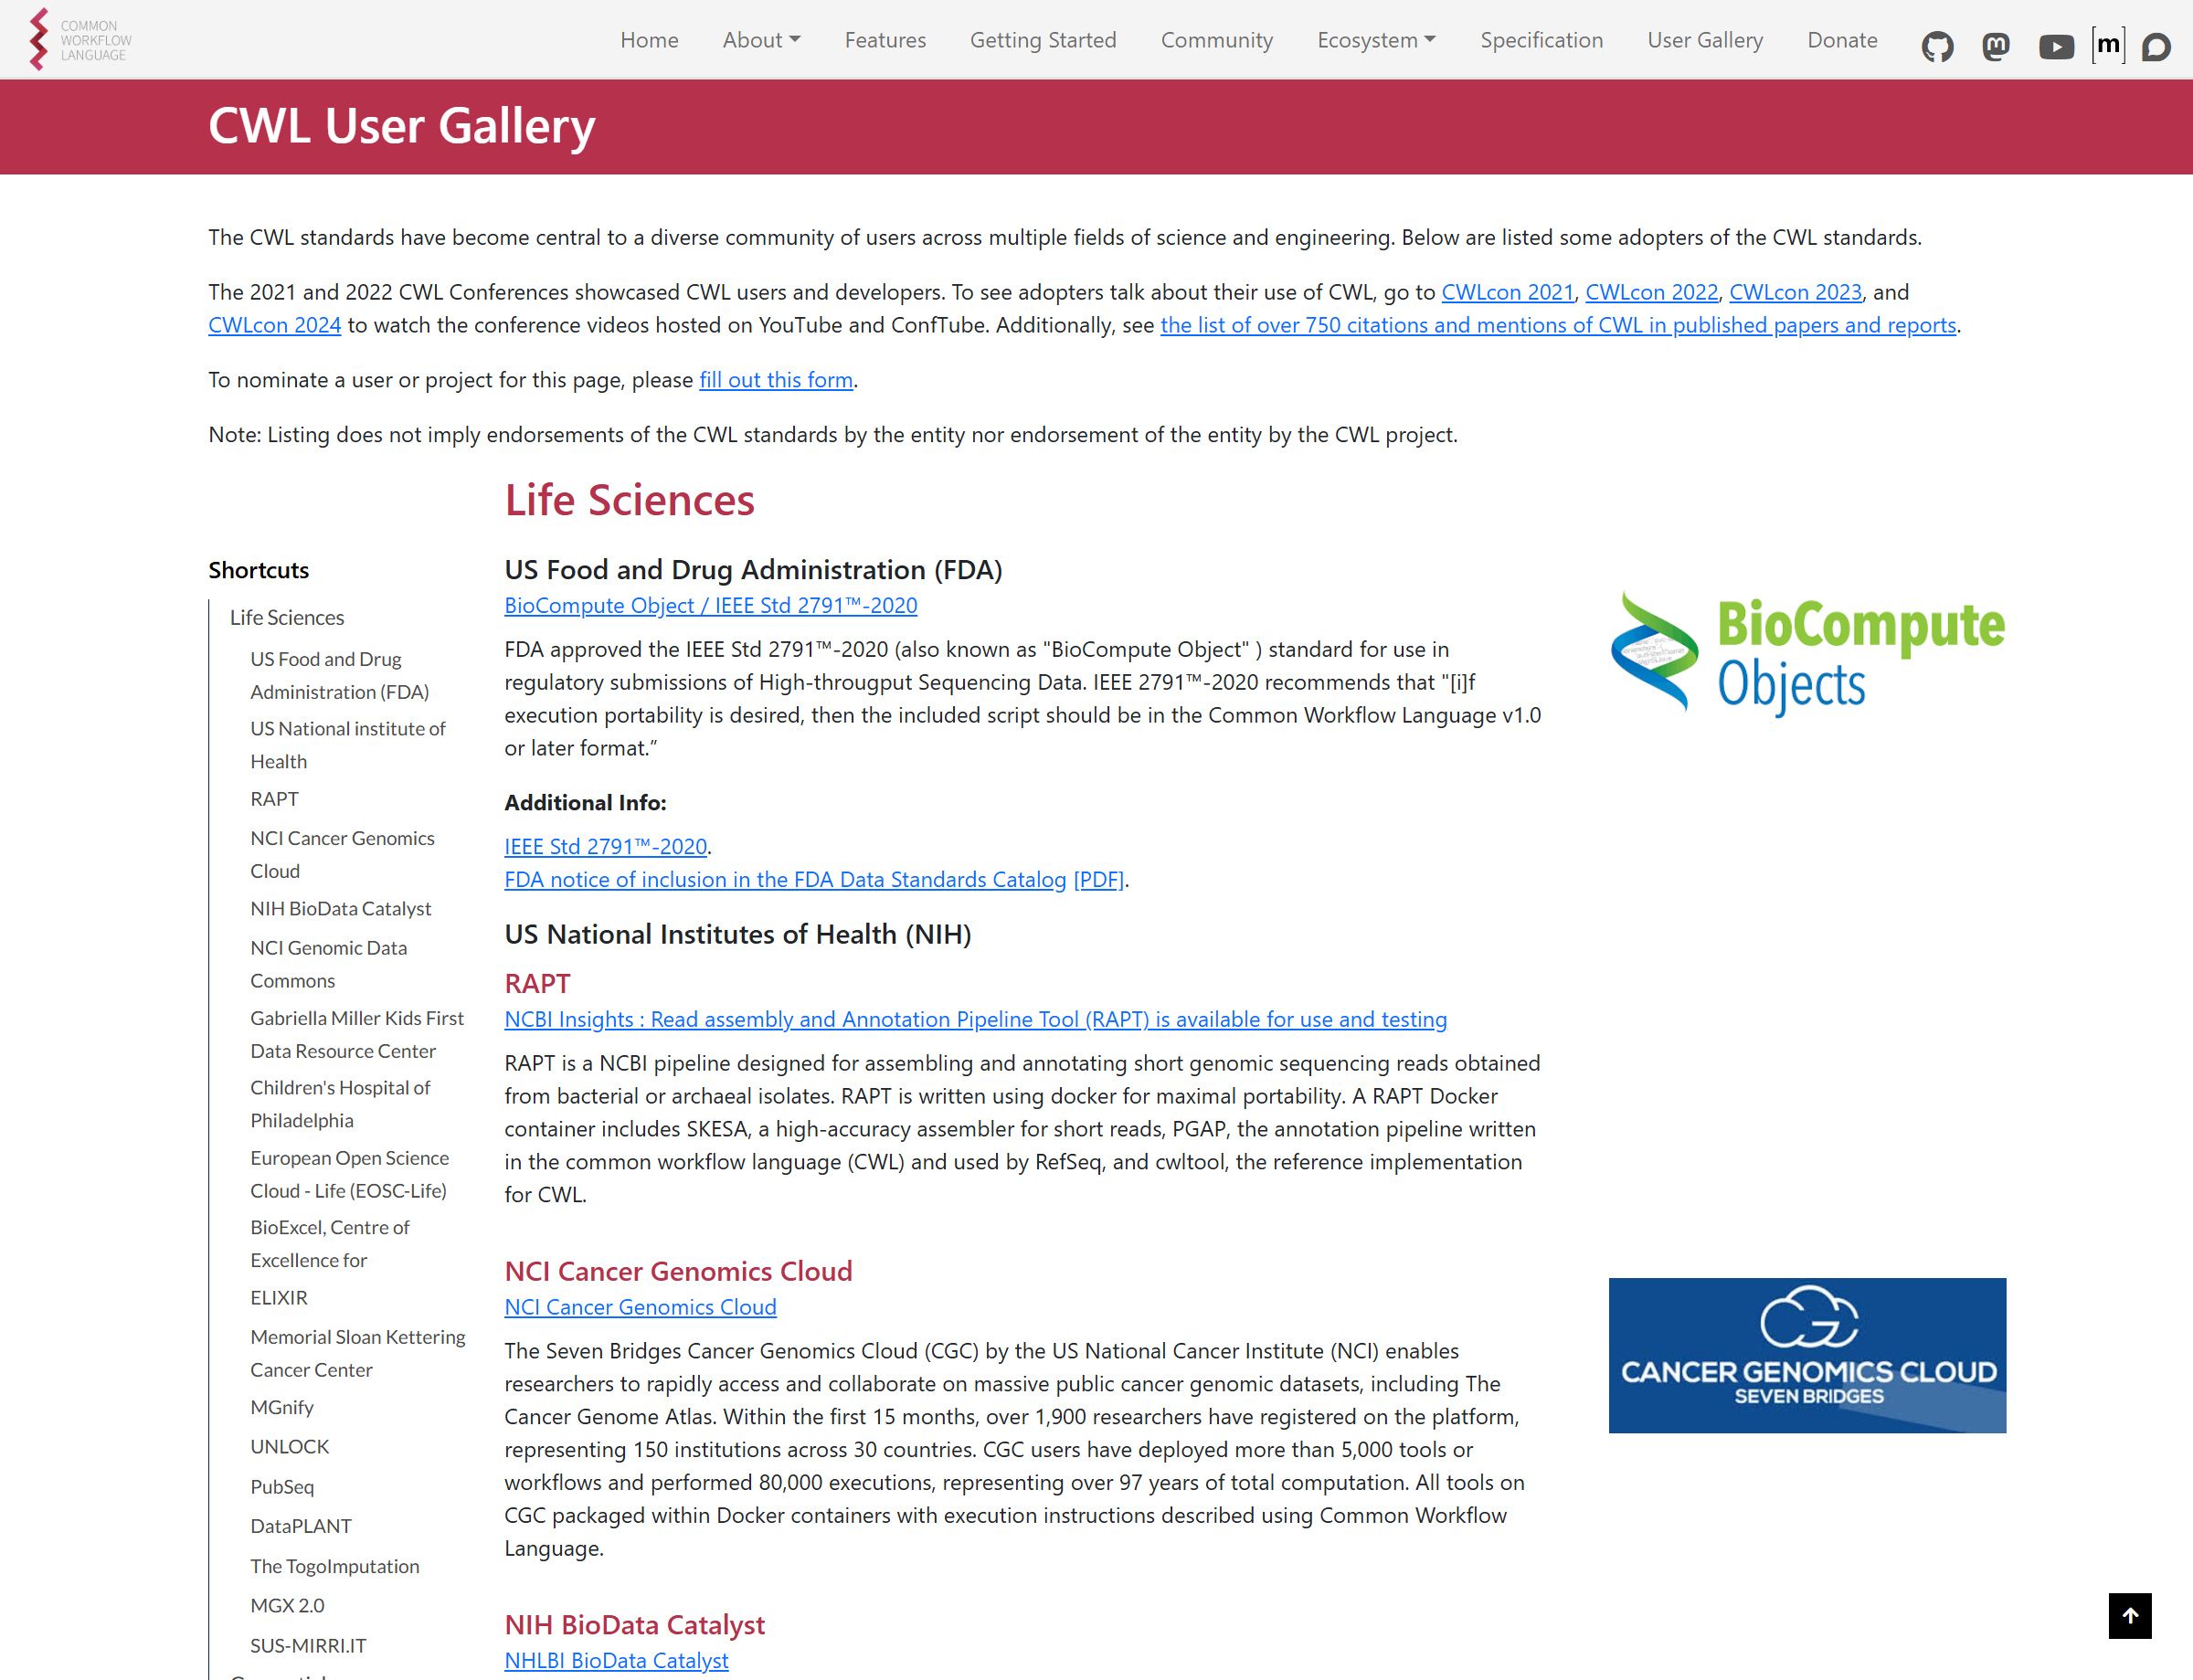Open the list of 750 citations link

(x=1557, y=325)
